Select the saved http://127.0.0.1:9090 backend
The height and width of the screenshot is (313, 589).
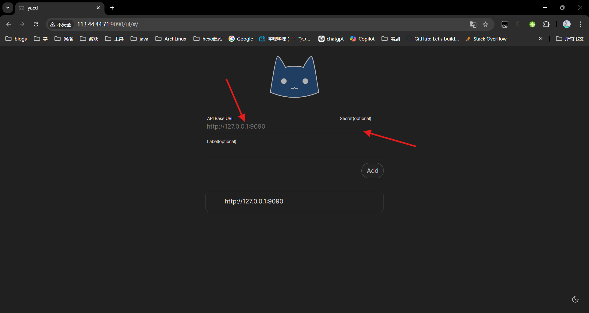click(x=294, y=202)
